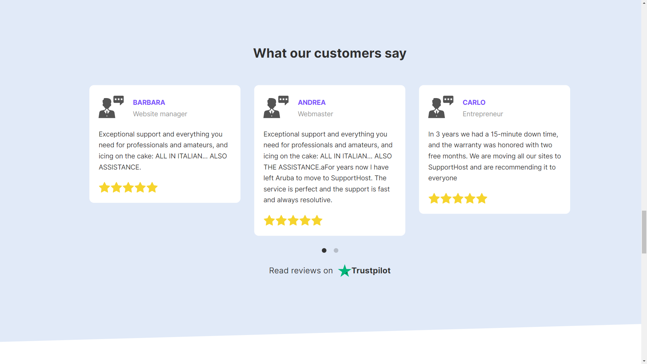The height and width of the screenshot is (364, 647).
Task: Click the scrollbar up arrow
Action: pos(644,3)
